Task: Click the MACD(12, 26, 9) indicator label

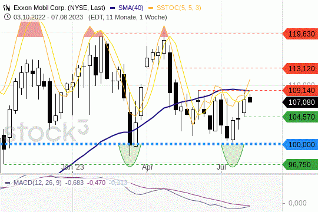Action: point(37,183)
